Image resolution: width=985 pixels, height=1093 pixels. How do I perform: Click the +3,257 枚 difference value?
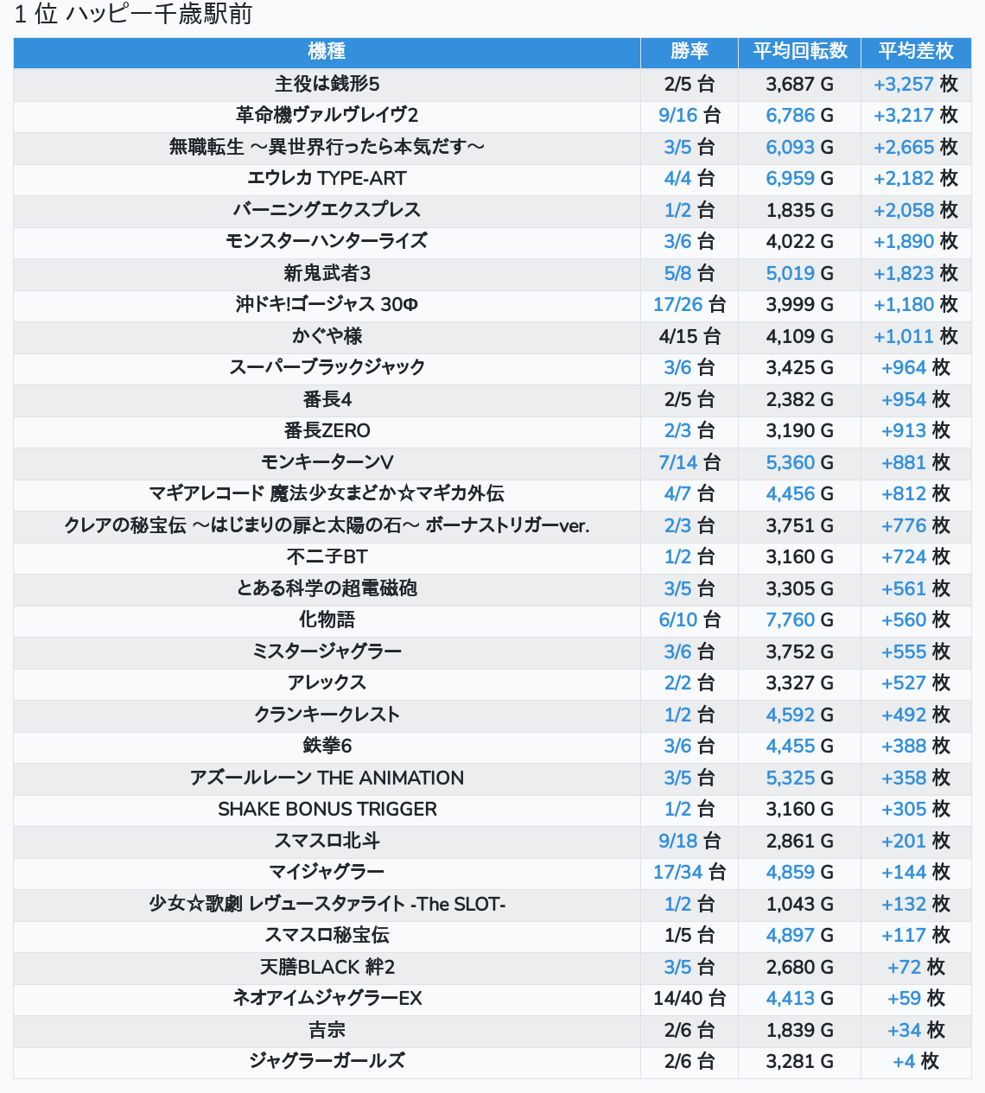click(x=915, y=84)
